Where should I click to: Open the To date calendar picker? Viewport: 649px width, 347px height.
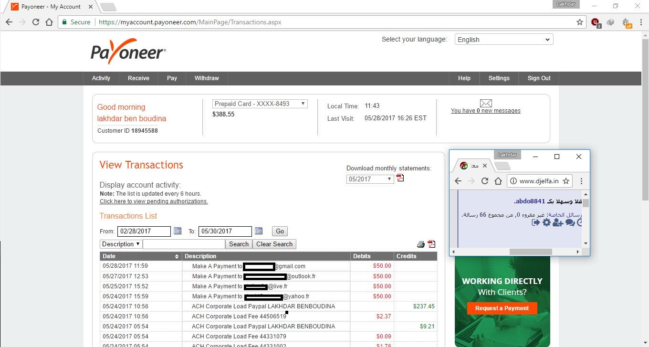[x=259, y=231]
